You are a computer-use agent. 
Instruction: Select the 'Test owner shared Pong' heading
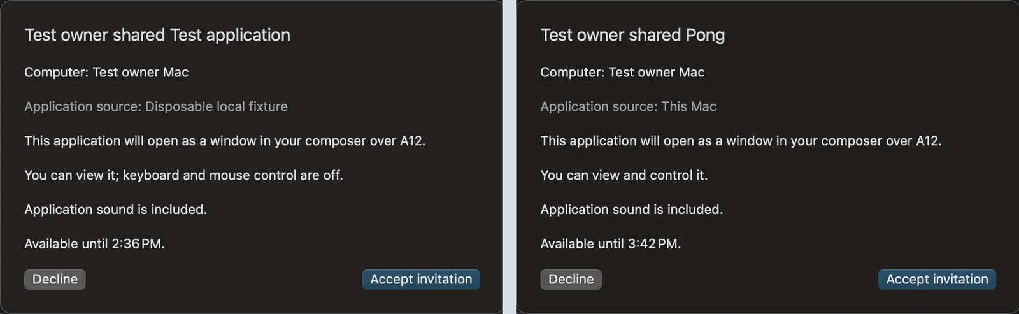click(632, 35)
